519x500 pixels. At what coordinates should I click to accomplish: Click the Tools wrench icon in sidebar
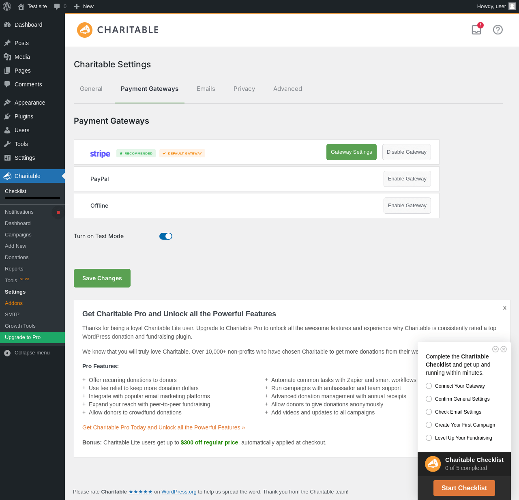[x=7, y=144]
